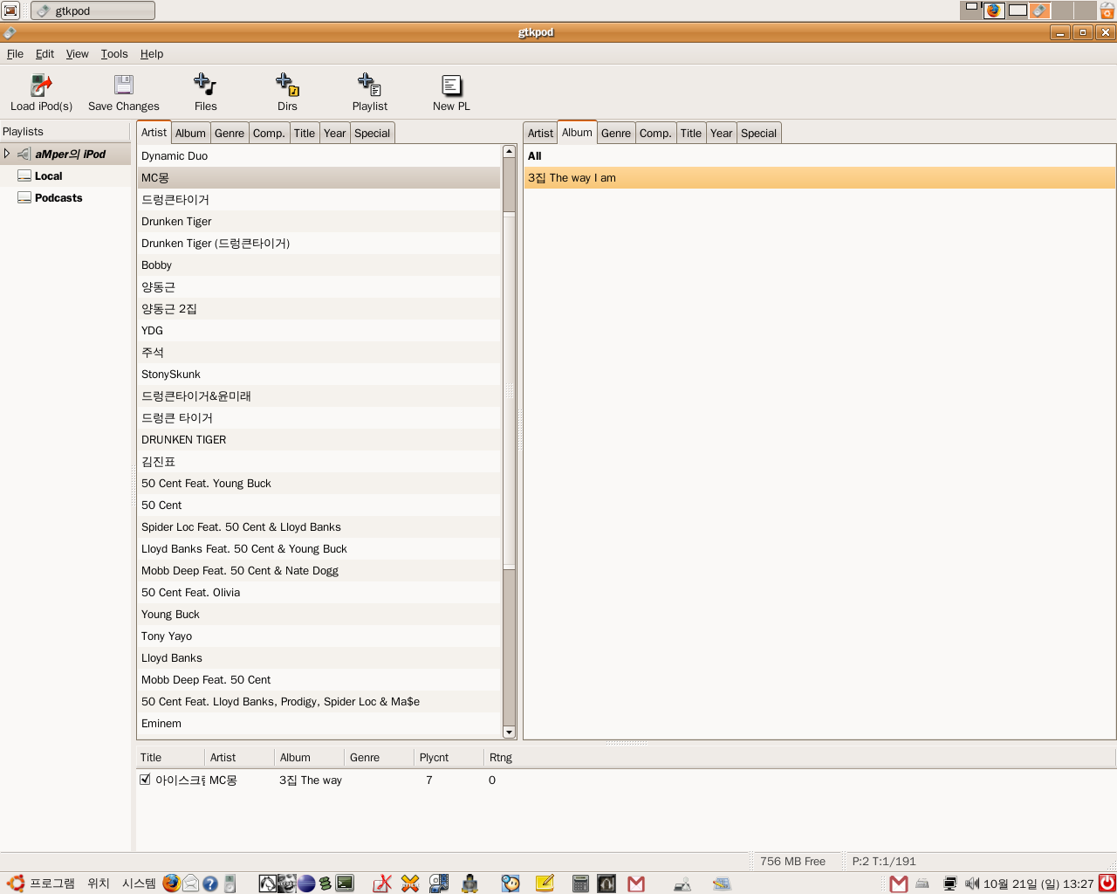Sort tracks by Album column header
The height and width of the screenshot is (894, 1117).
[310, 757]
